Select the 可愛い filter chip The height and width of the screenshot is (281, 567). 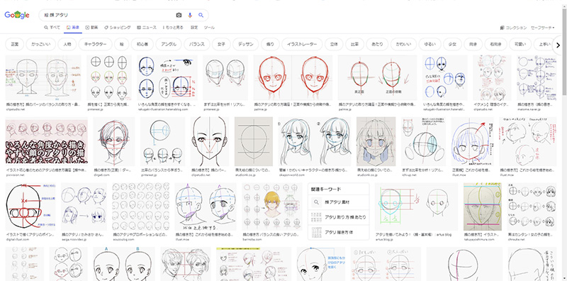(x=520, y=44)
